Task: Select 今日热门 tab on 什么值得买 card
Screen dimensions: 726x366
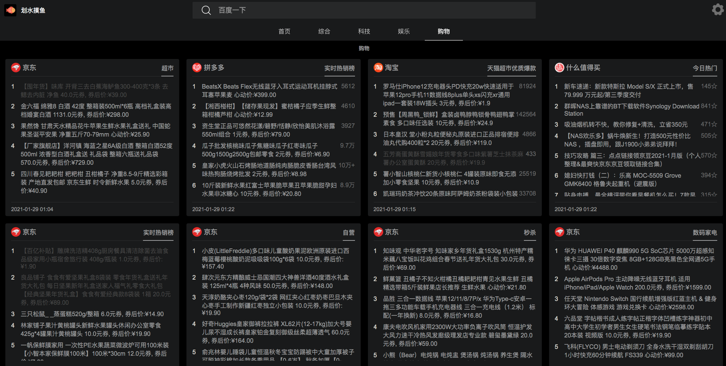Action: (x=705, y=68)
